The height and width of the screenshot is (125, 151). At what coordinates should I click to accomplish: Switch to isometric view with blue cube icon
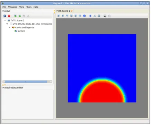point(85,16)
